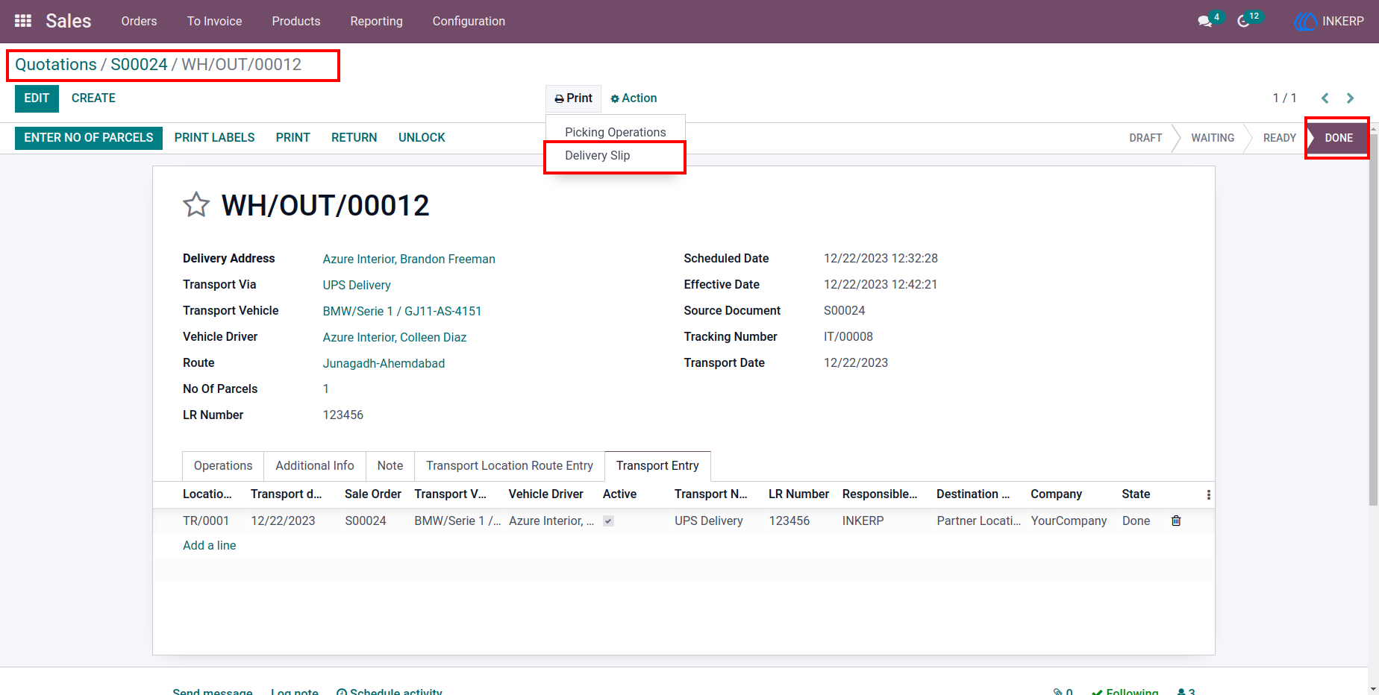Select the Transport Entry tab
The height and width of the screenshot is (695, 1379).
(657, 465)
